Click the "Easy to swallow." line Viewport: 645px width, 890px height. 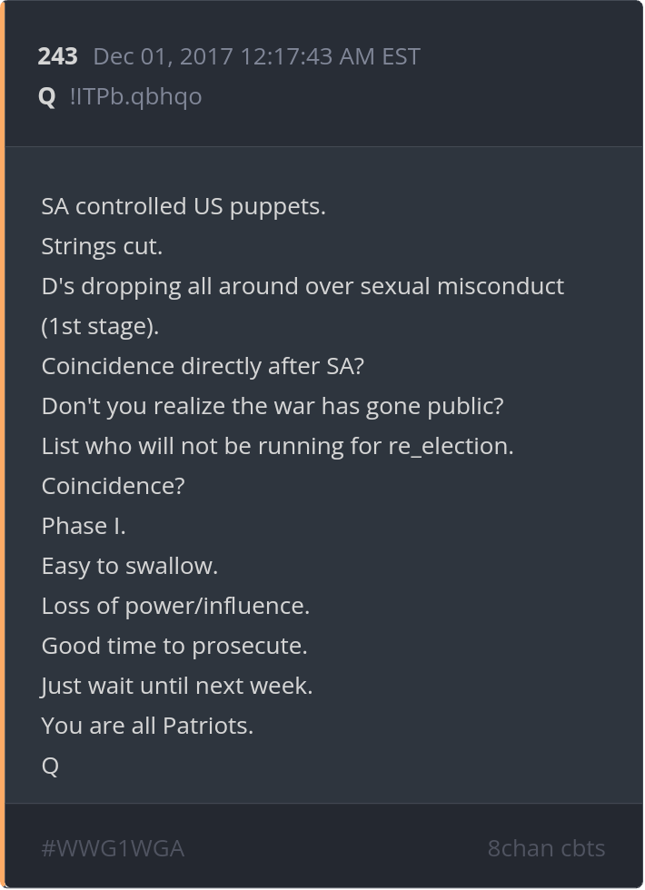click(129, 567)
